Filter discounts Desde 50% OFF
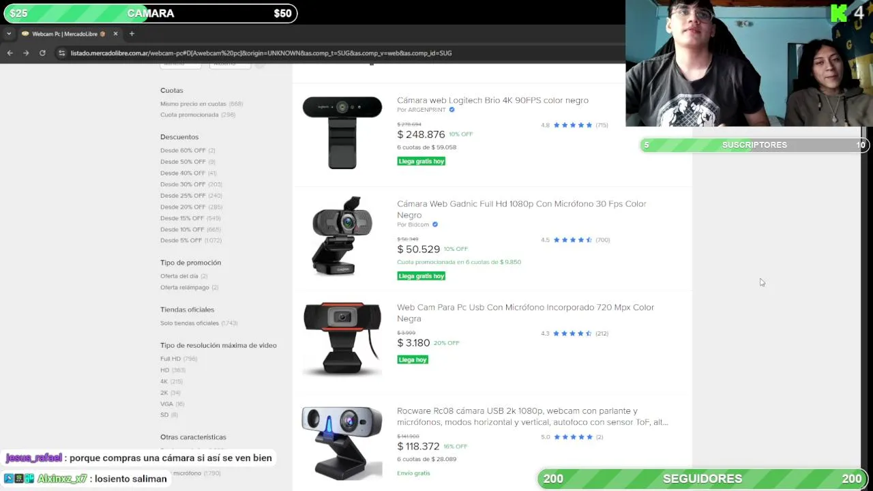This screenshot has width=873, height=491. 188,162
